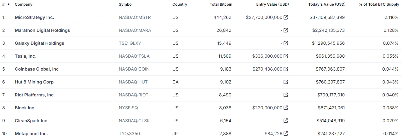The image size is (403, 138).
Task: Open MicroStrategy Inc. company link
Action: pyautogui.click(x=34, y=17)
